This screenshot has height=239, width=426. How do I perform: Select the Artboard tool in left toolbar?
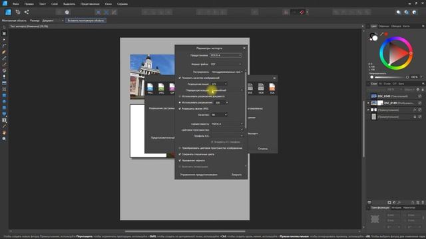(4, 34)
